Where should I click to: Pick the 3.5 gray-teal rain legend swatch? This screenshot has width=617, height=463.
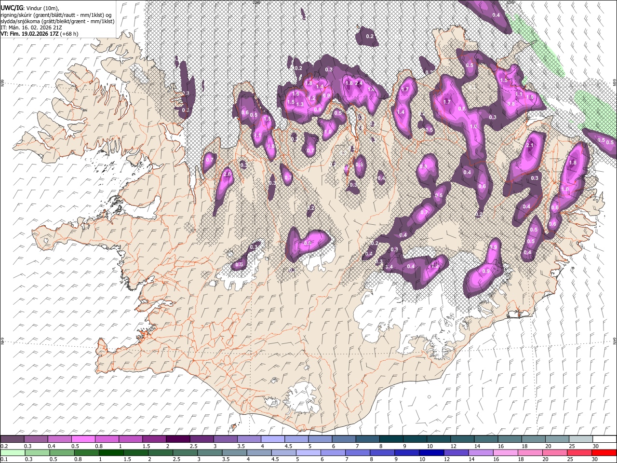tap(234, 452)
